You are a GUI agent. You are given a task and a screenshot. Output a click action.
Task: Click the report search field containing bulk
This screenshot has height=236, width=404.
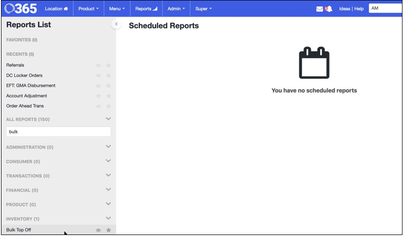[58, 132]
